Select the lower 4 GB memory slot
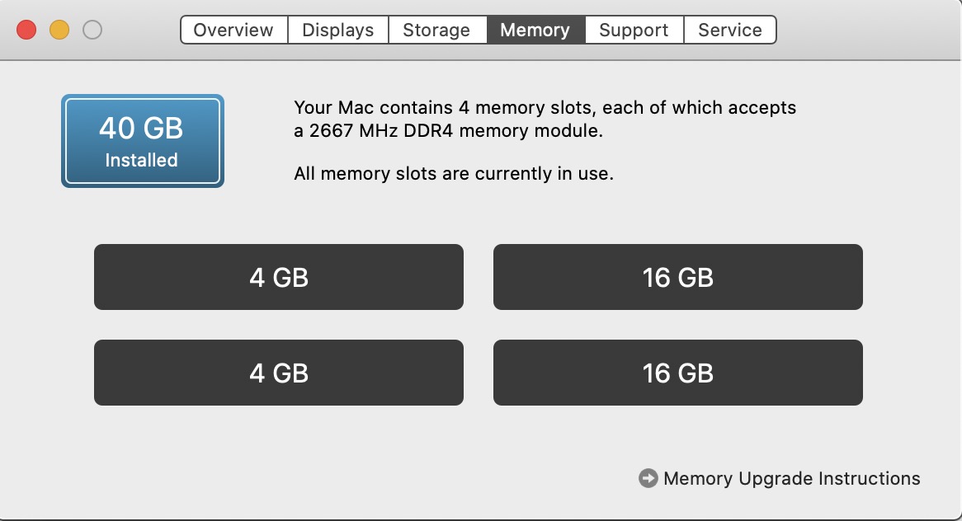 [279, 373]
